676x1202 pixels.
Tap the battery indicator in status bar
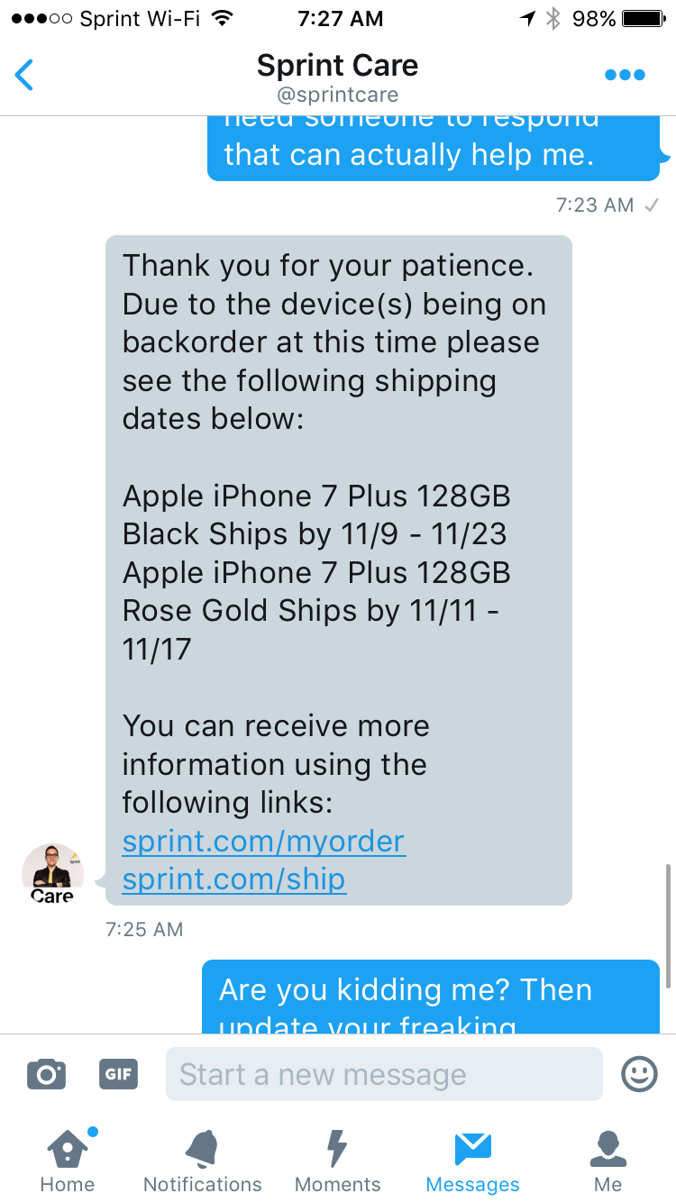coord(644,18)
